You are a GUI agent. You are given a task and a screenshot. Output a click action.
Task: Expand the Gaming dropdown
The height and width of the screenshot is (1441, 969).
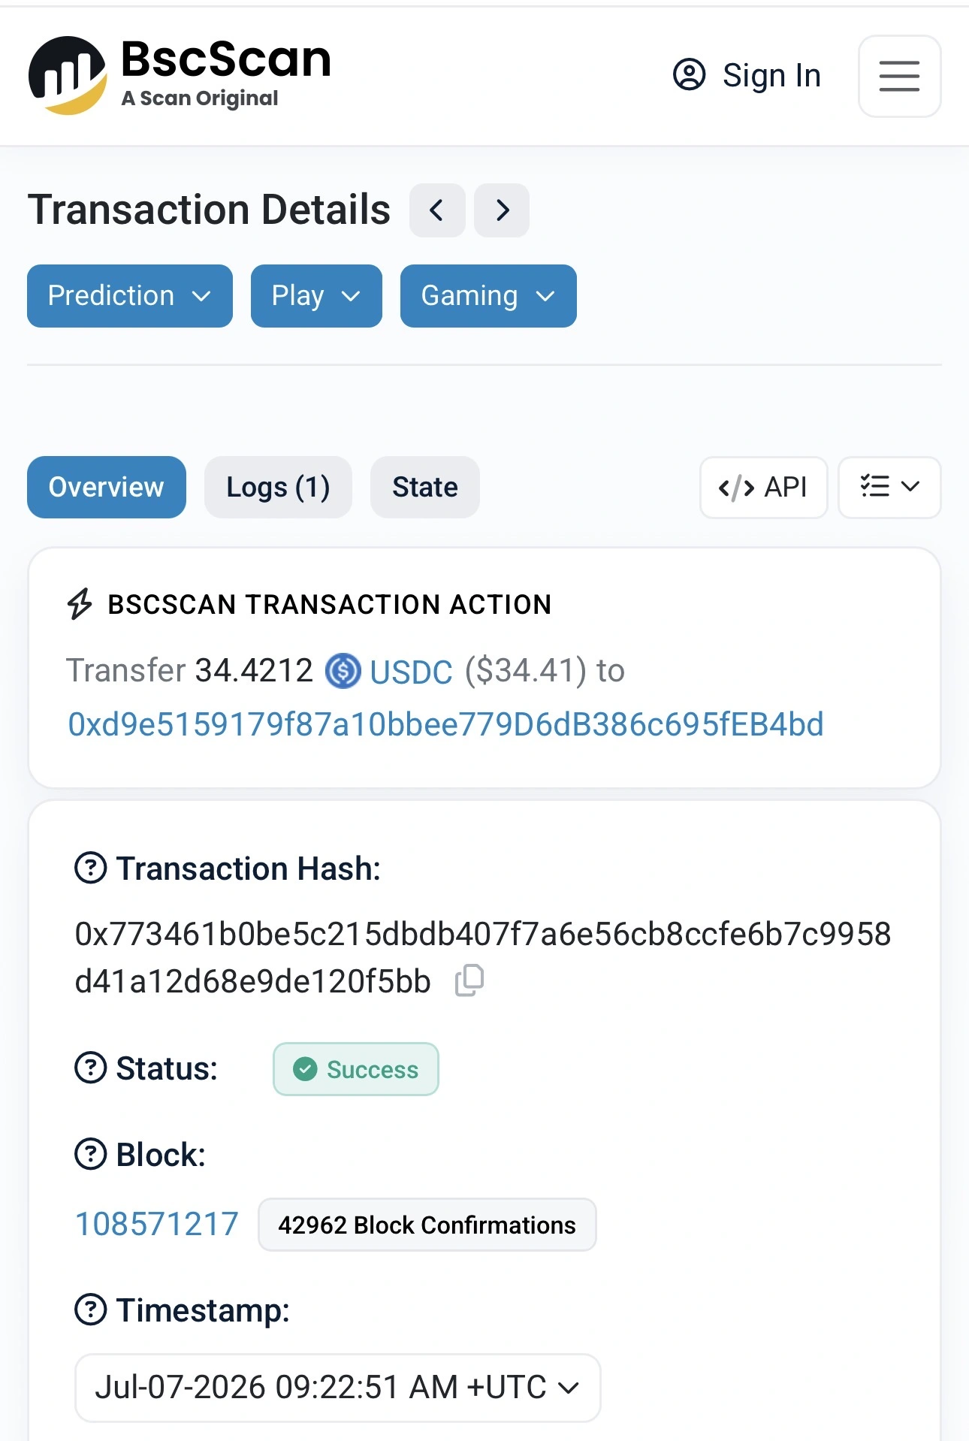(488, 296)
